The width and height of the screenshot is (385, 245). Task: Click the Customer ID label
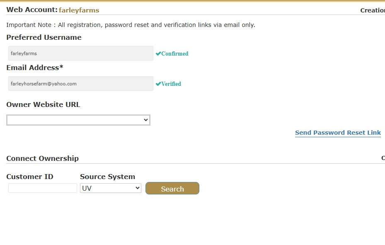click(30, 177)
